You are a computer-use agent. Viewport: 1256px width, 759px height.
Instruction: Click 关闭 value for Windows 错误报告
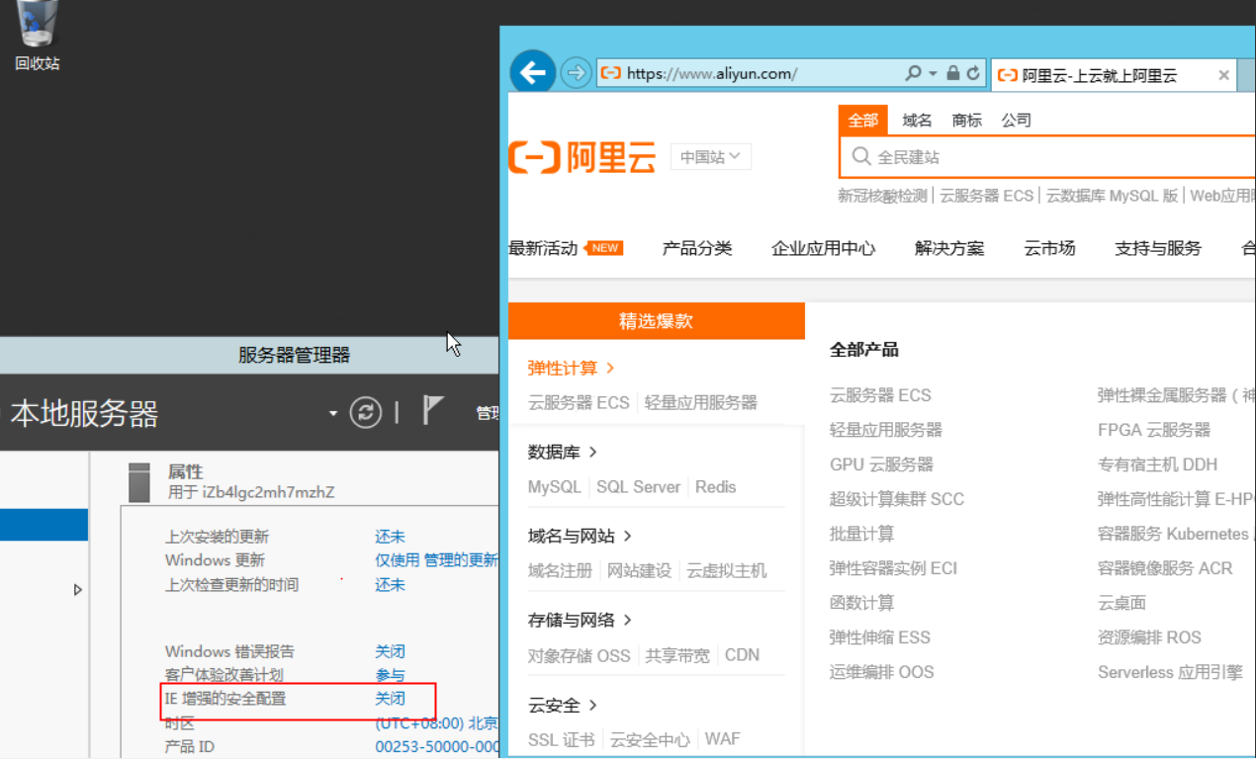[390, 651]
